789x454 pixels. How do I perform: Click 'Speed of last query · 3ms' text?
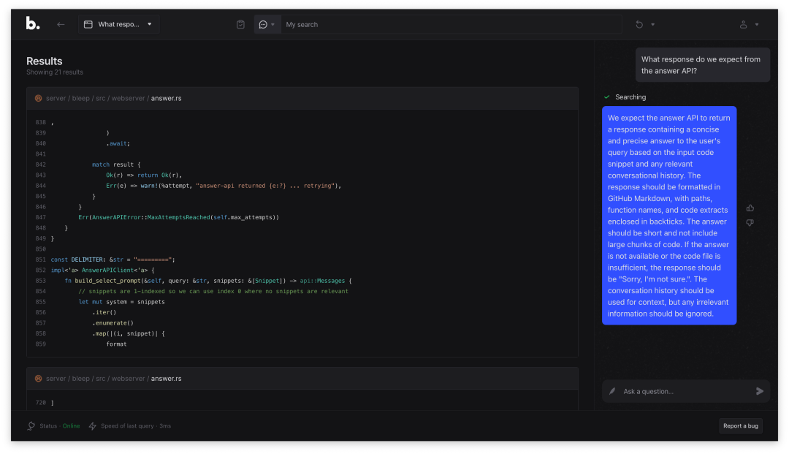click(136, 425)
